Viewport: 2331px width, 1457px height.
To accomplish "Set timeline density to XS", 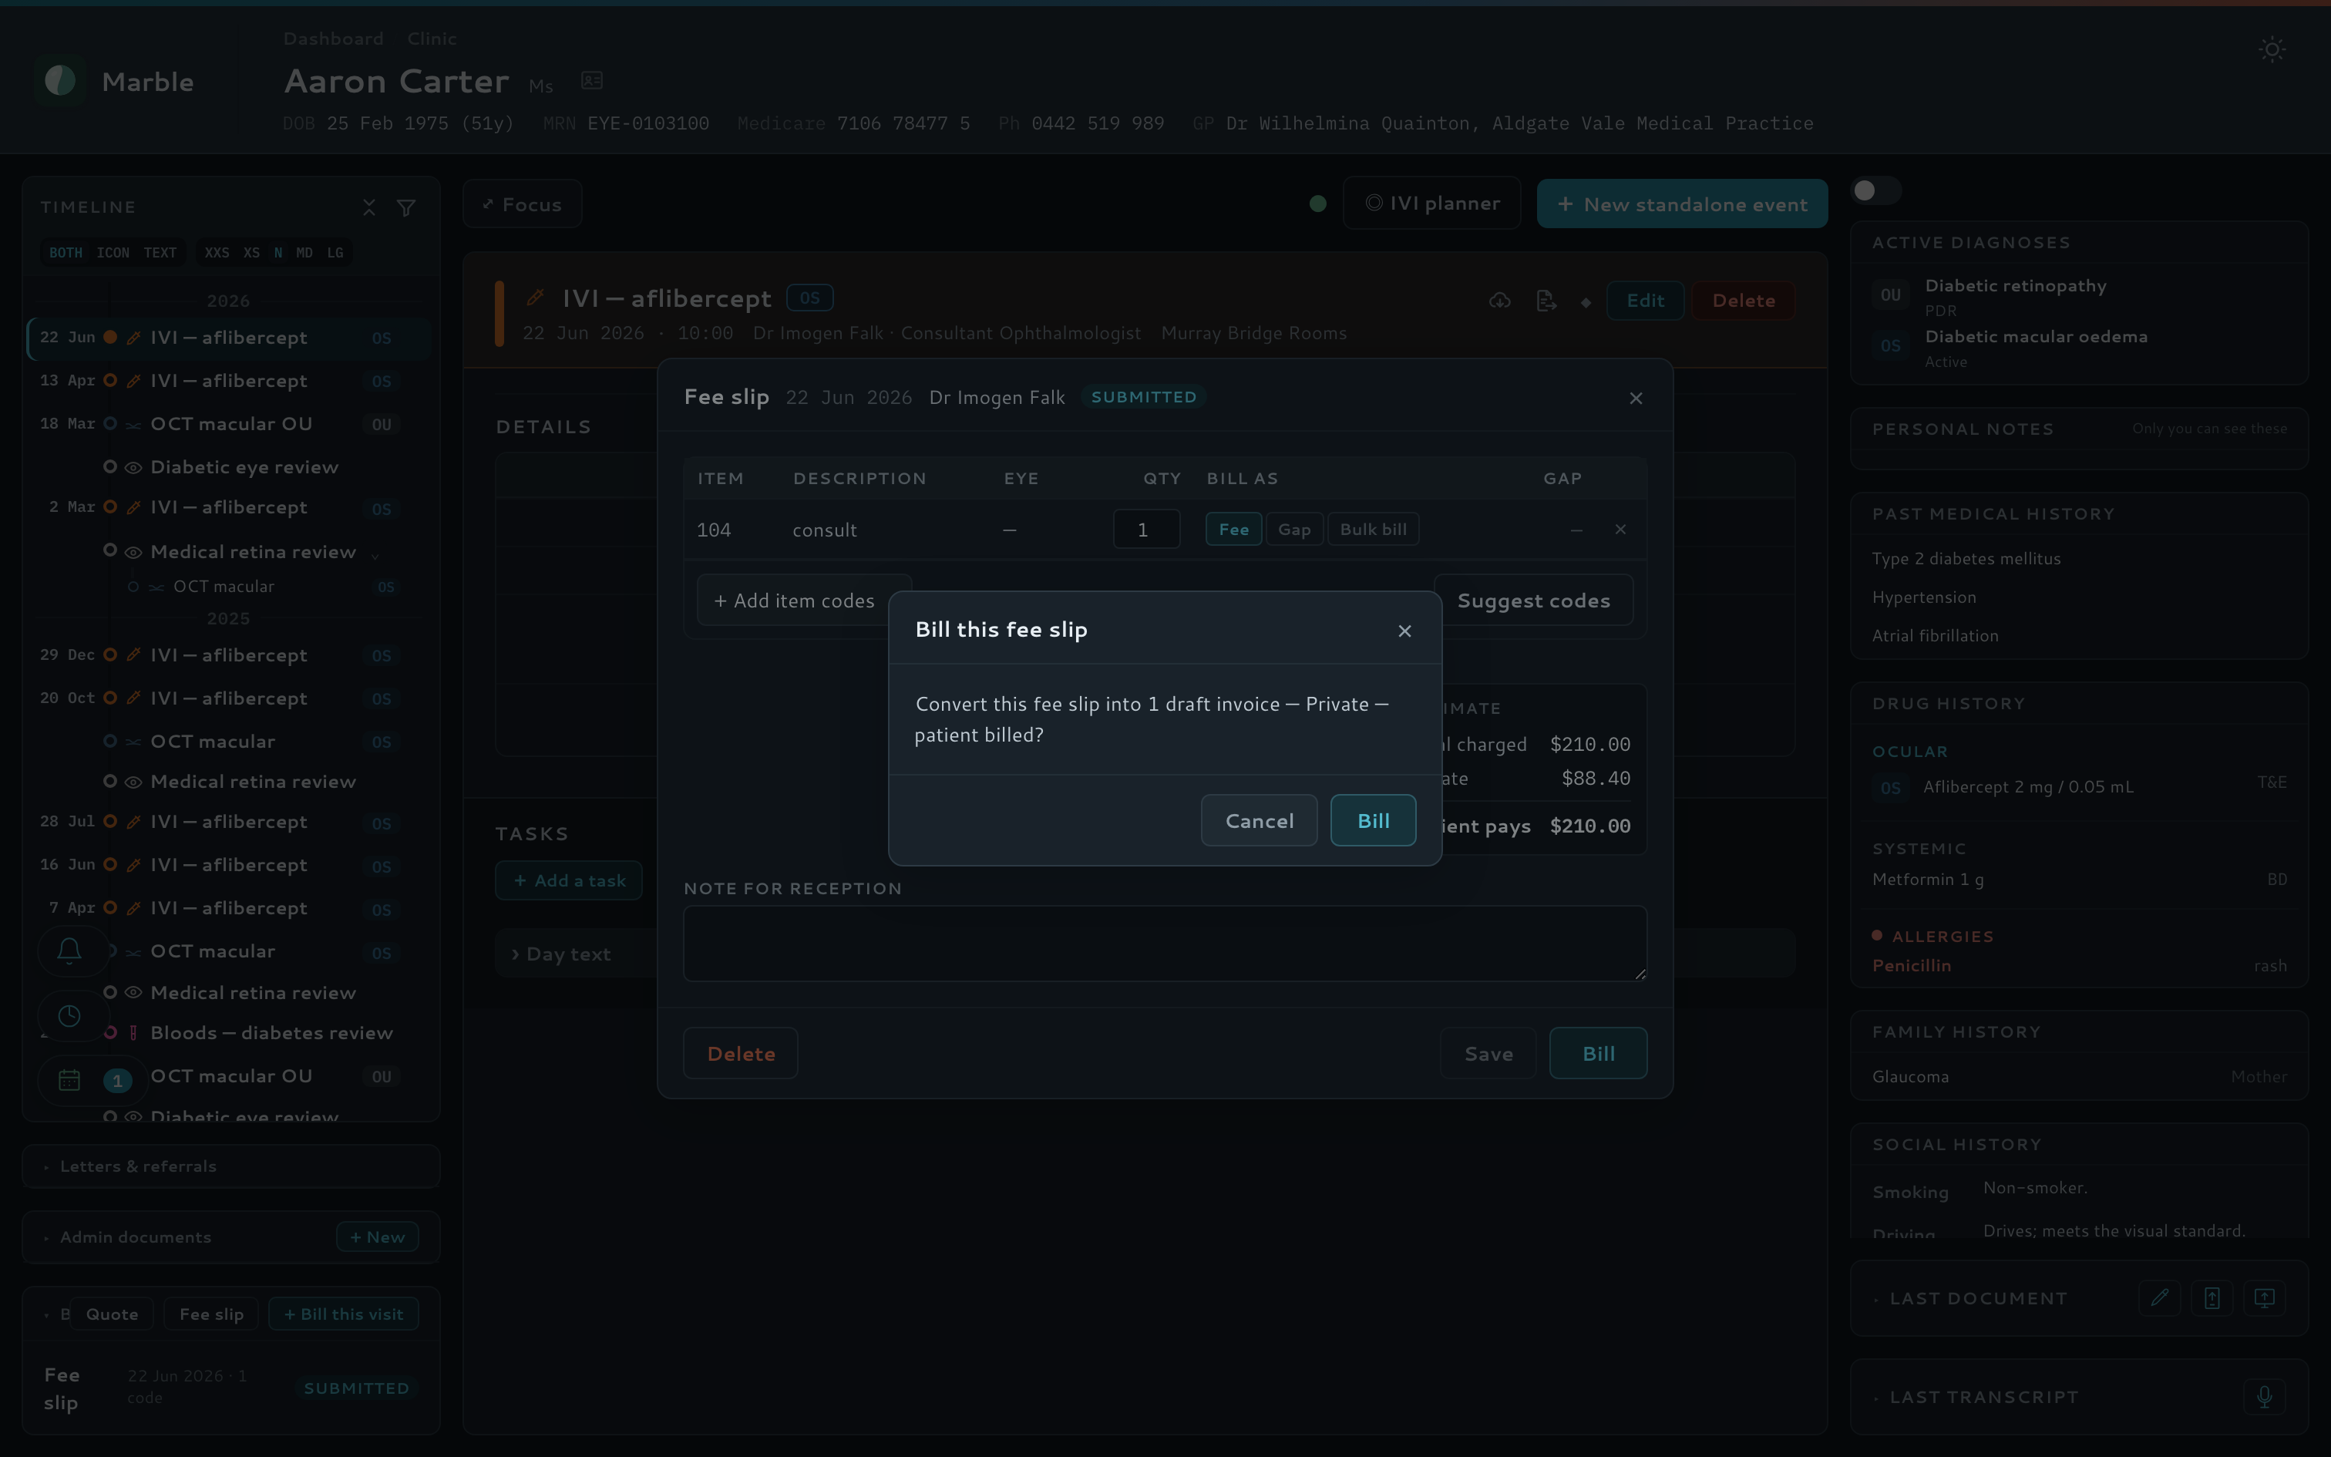I will click(x=251, y=253).
